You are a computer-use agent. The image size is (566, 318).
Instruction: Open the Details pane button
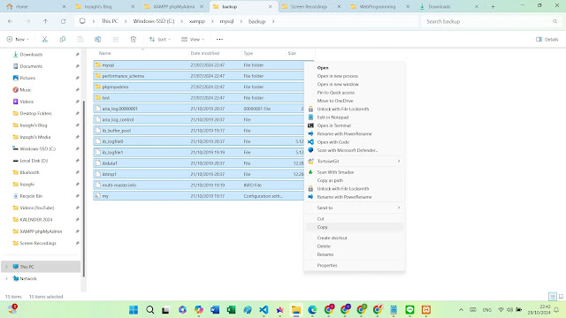[x=547, y=39]
